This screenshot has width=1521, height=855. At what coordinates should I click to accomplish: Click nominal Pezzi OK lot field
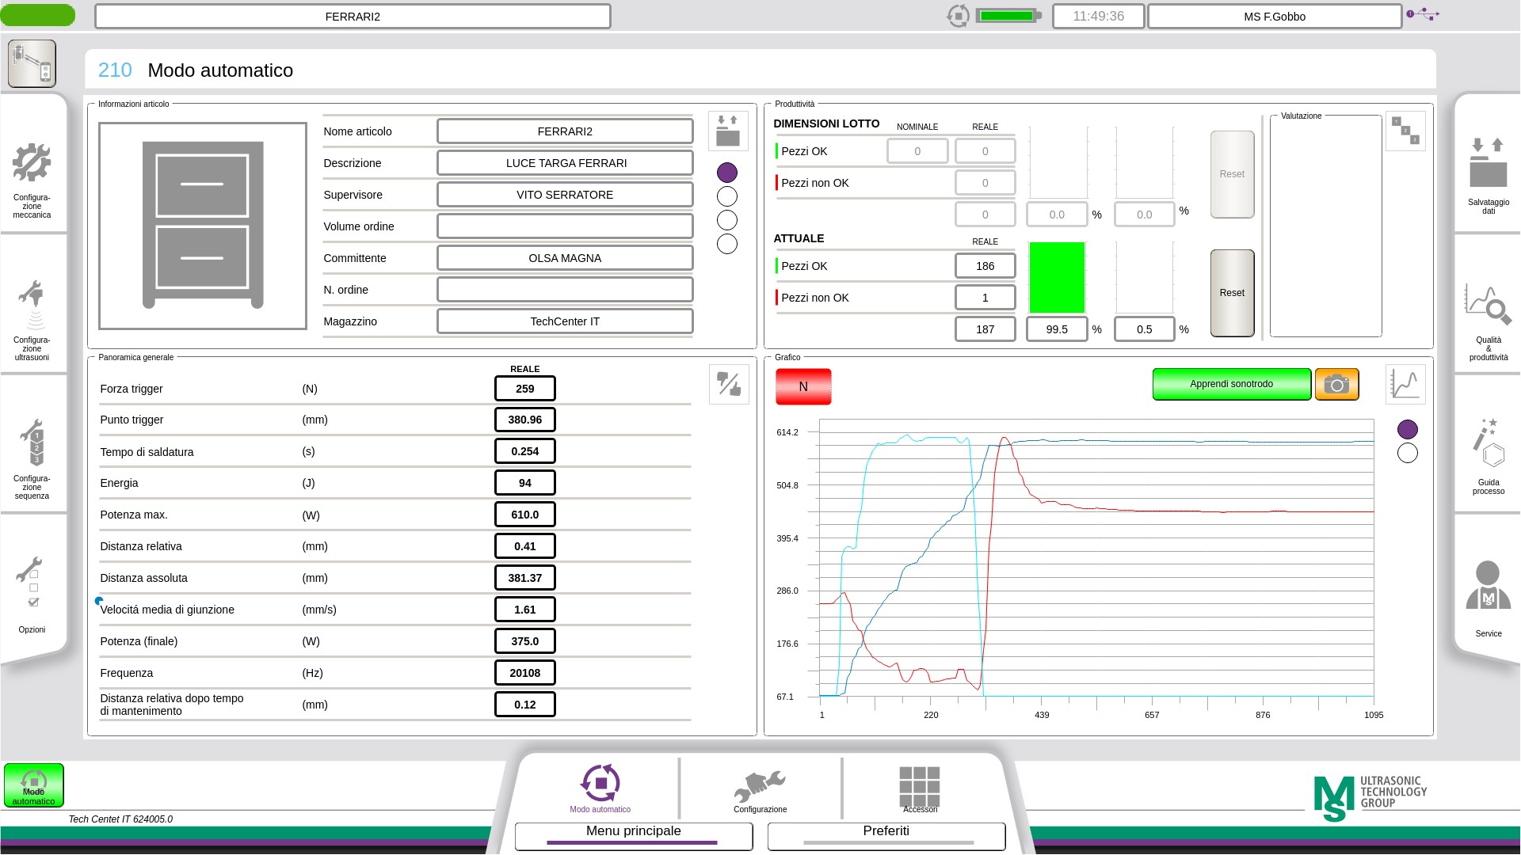(x=917, y=151)
